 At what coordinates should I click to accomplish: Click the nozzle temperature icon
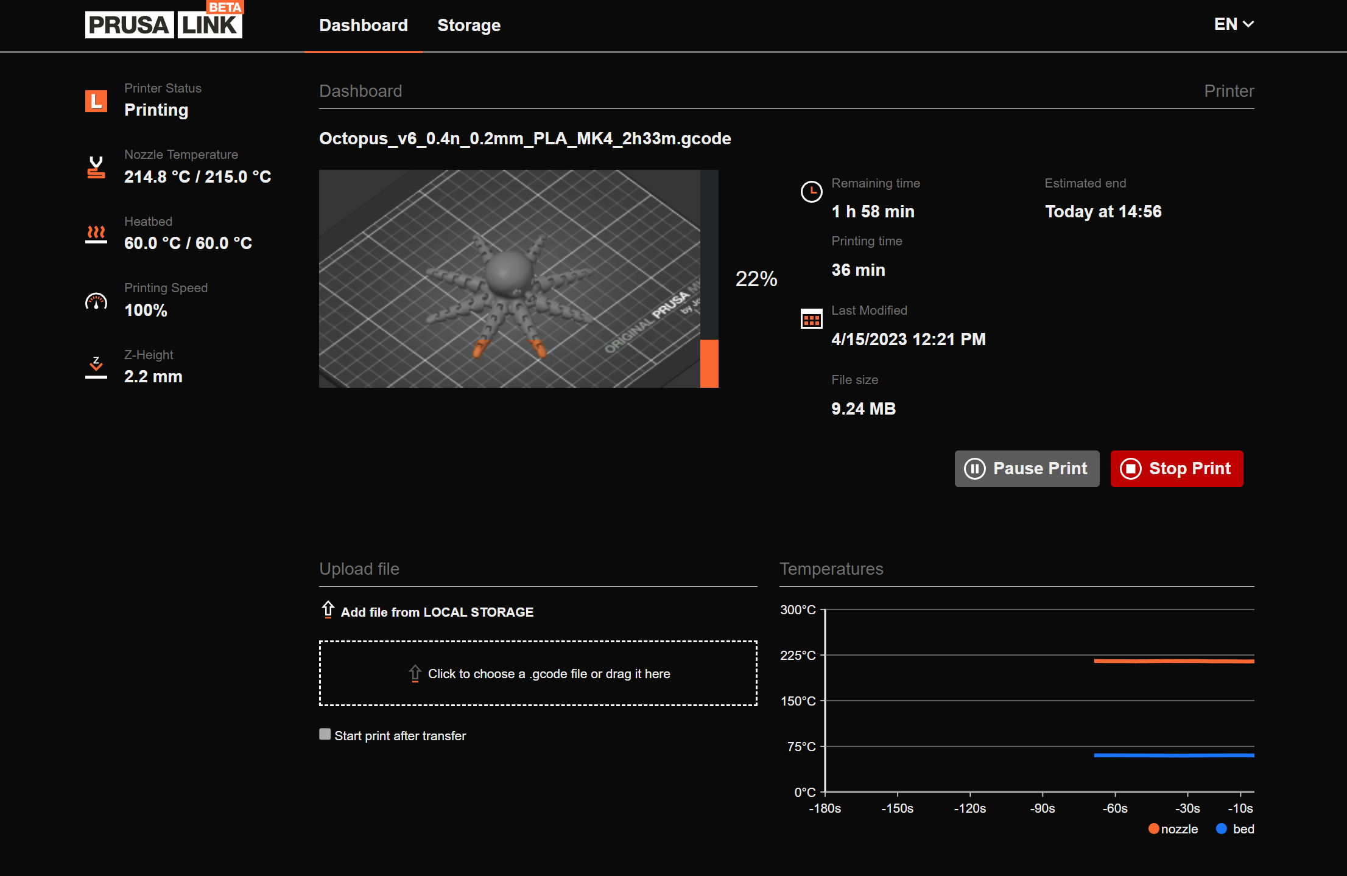[96, 167]
